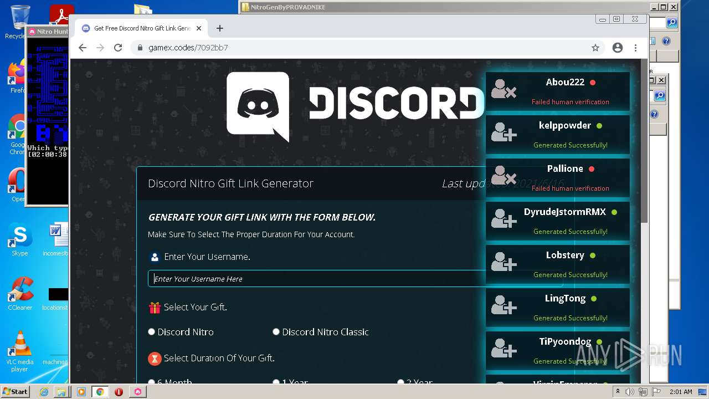Click the hourglass icon beside Select Duration
The width and height of the screenshot is (709, 399).
[x=155, y=359]
